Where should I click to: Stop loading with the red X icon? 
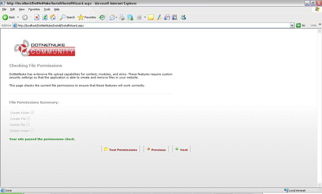pyautogui.click(x=37, y=18)
